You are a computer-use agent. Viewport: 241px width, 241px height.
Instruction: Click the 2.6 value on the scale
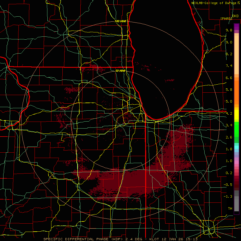tap(229, 137)
